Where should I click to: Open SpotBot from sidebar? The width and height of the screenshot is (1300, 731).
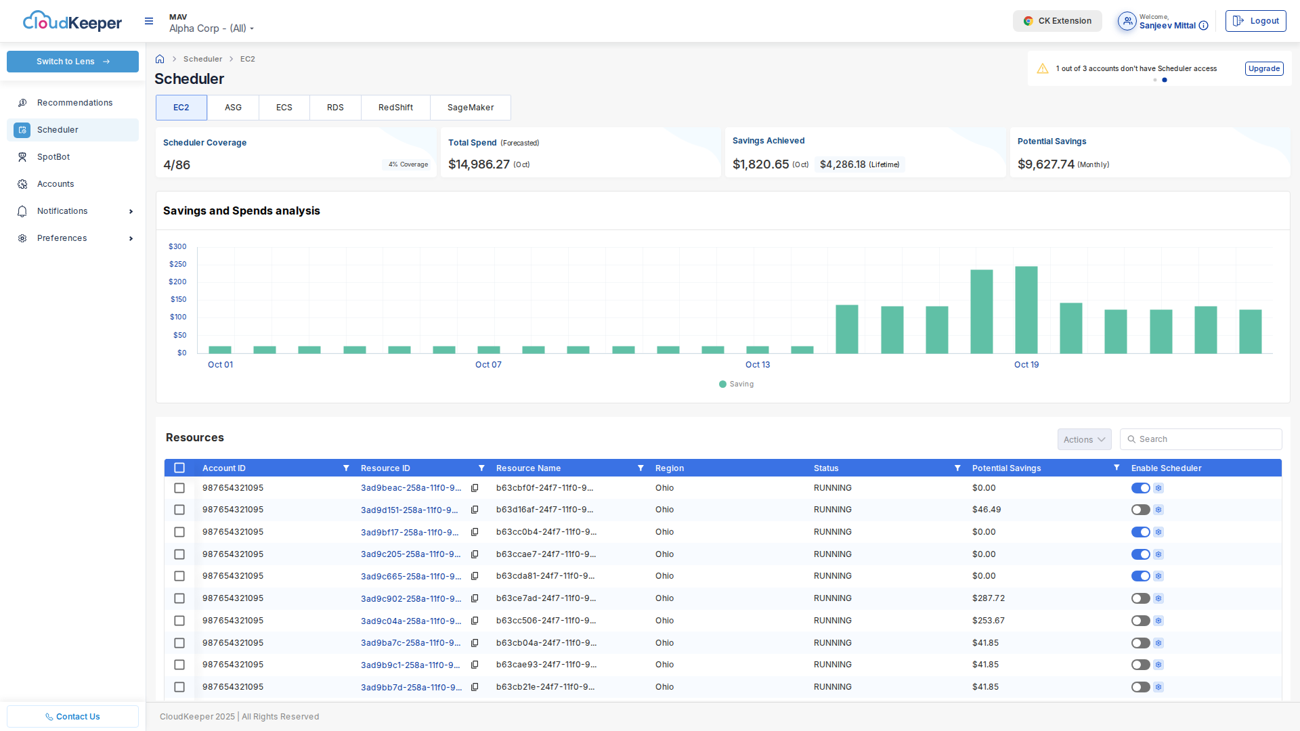tap(53, 157)
